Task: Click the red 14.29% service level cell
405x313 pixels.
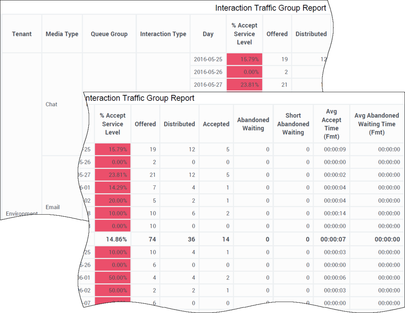Action: click(x=113, y=187)
